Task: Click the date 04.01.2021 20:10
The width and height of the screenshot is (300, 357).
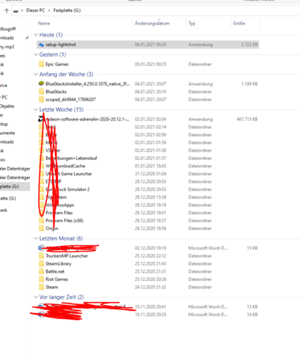Action: point(150,91)
